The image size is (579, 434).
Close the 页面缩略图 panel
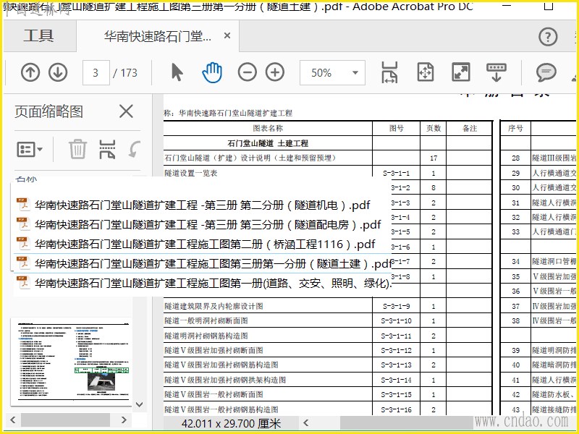click(126, 111)
